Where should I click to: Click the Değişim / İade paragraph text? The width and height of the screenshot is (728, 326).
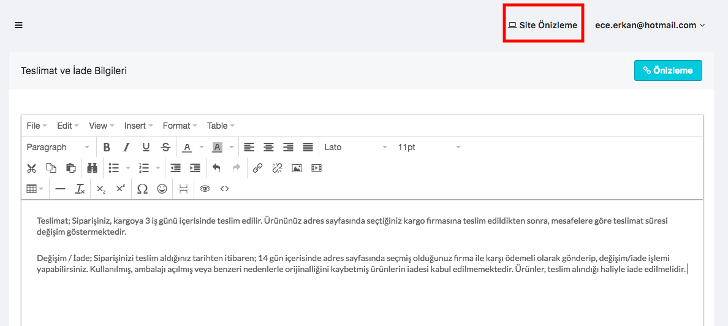tap(362, 263)
